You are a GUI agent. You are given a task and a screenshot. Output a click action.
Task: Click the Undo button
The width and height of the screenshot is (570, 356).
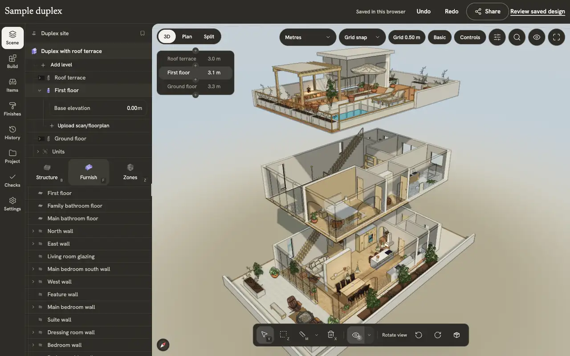pyautogui.click(x=423, y=12)
